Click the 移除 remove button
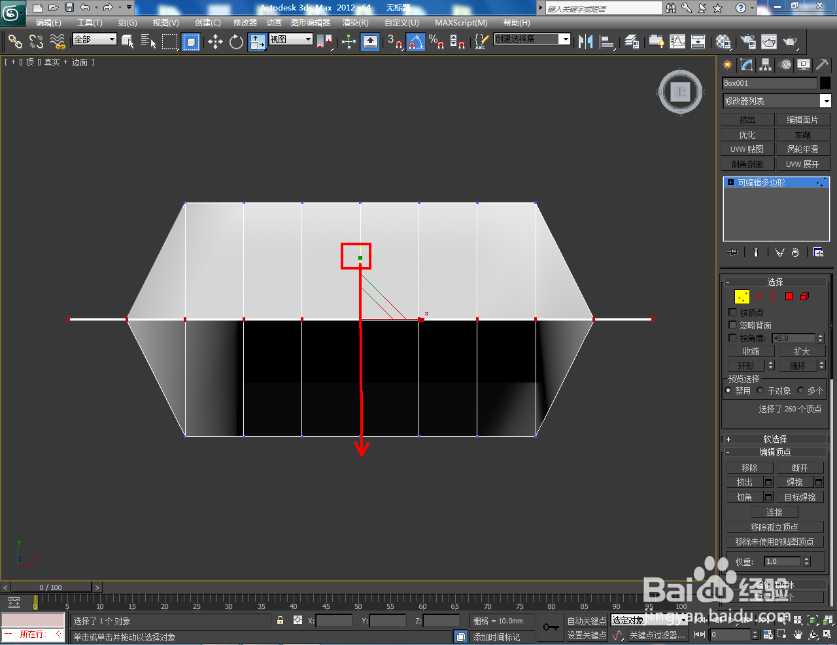Viewport: 837px width, 645px height. pyautogui.click(x=749, y=468)
